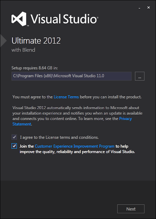Click the Next button
The height and width of the screenshot is (219, 156).
(x=131, y=209)
